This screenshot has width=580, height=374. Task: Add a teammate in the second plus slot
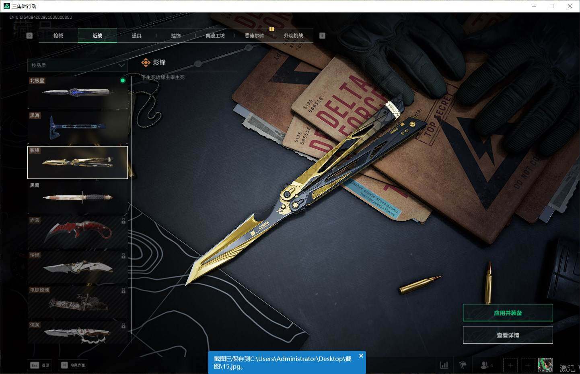[x=528, y=365]
